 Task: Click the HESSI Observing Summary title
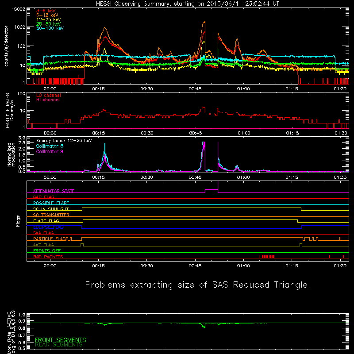[x=188, y=4]
